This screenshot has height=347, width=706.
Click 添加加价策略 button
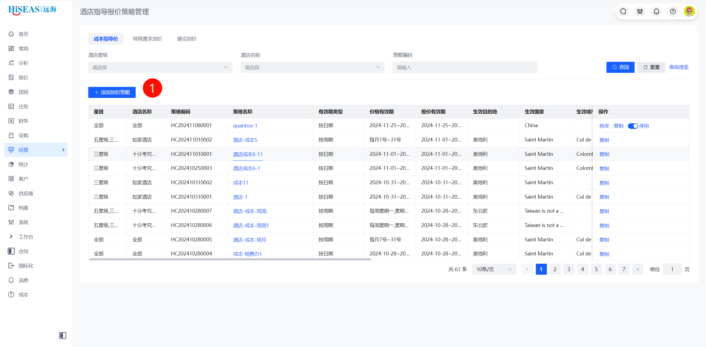pyautogui.click(x=112, y=92)
